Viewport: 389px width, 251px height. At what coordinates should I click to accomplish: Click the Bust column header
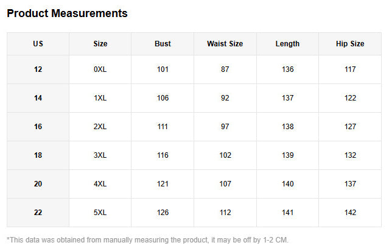coord(163,44)
